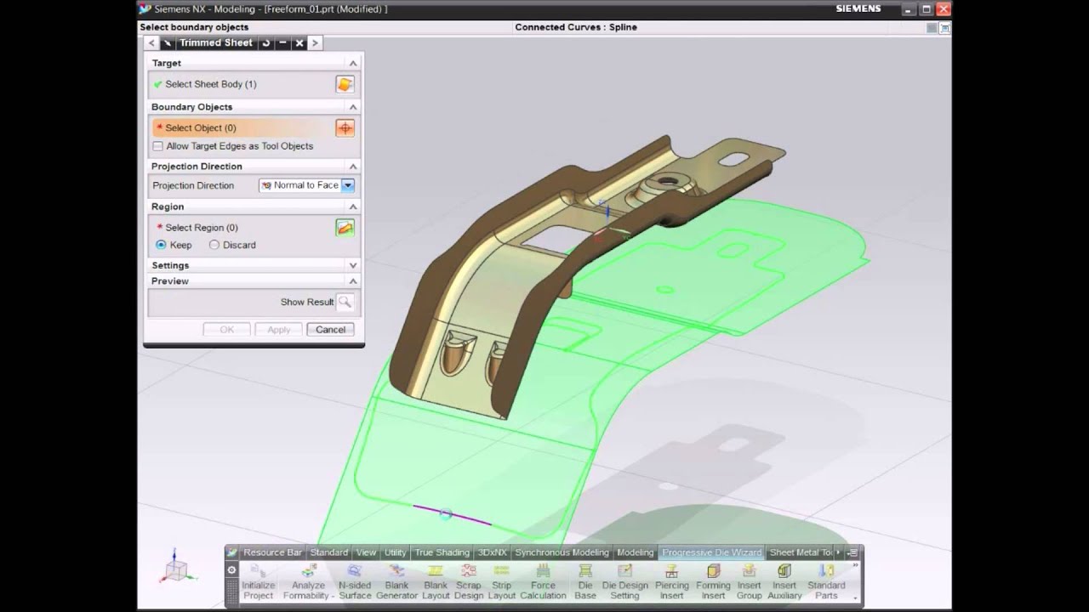Select the Keep radio button
This screenshot has width=1089, height=612.
point(161,245)
